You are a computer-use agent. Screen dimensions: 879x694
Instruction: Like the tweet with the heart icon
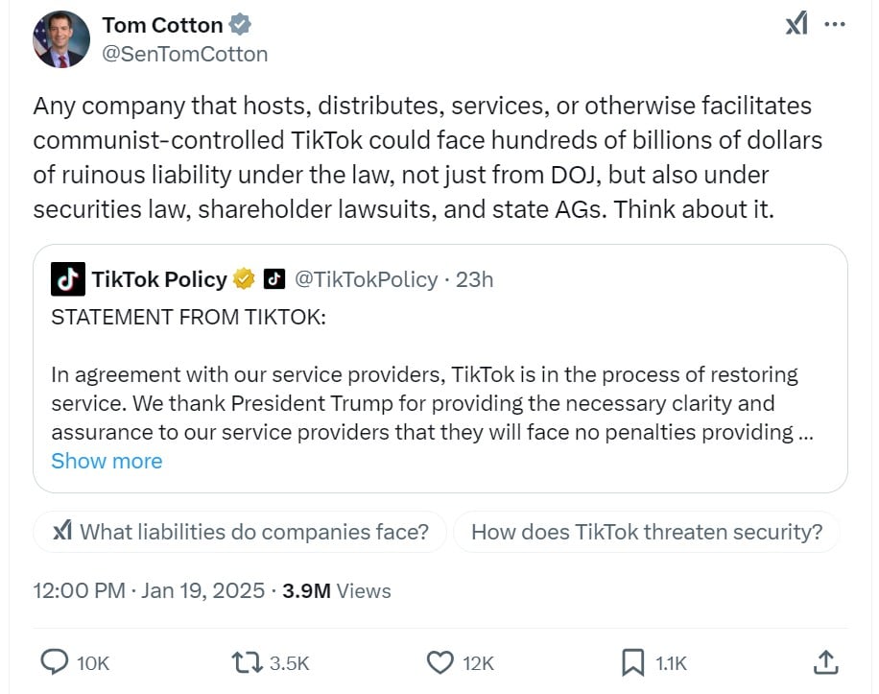pos(439,661)
